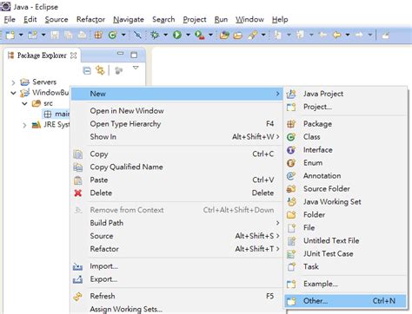Select Package in New submenu
Screen dimensions: 412x314
[x=345, y=124]
